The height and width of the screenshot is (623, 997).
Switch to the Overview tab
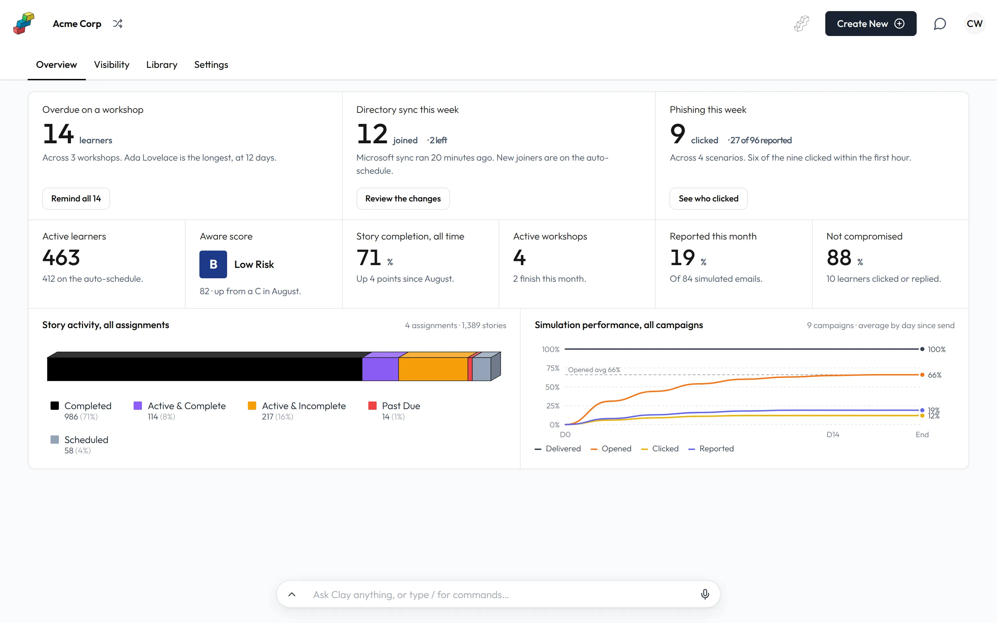click(56, 65)
